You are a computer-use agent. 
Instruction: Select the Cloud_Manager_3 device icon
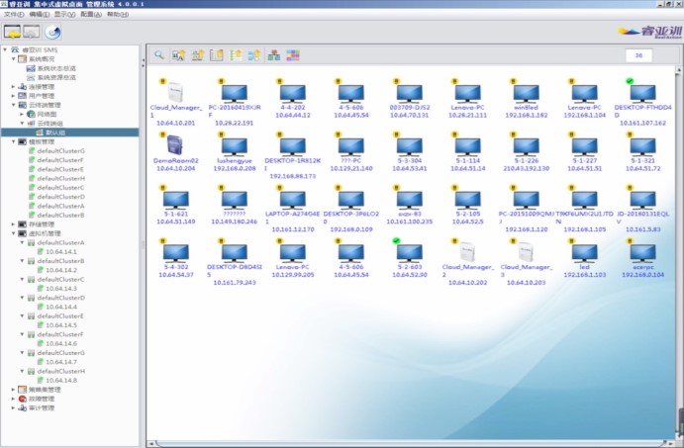point(526,252)
